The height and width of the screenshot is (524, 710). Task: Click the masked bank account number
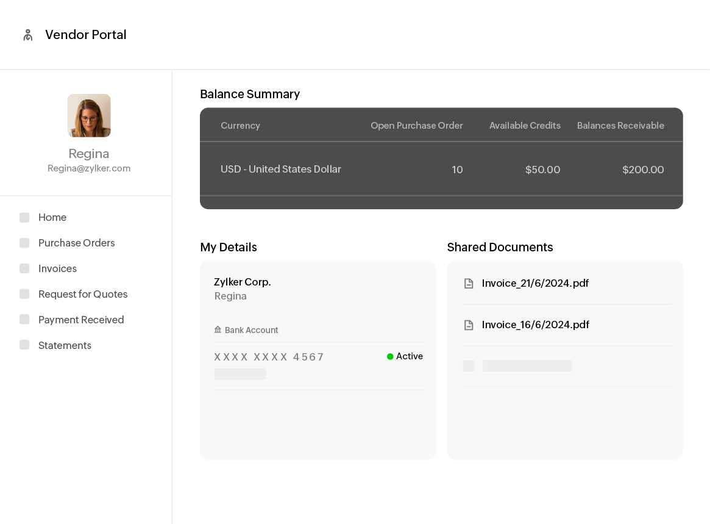point(269,357)
